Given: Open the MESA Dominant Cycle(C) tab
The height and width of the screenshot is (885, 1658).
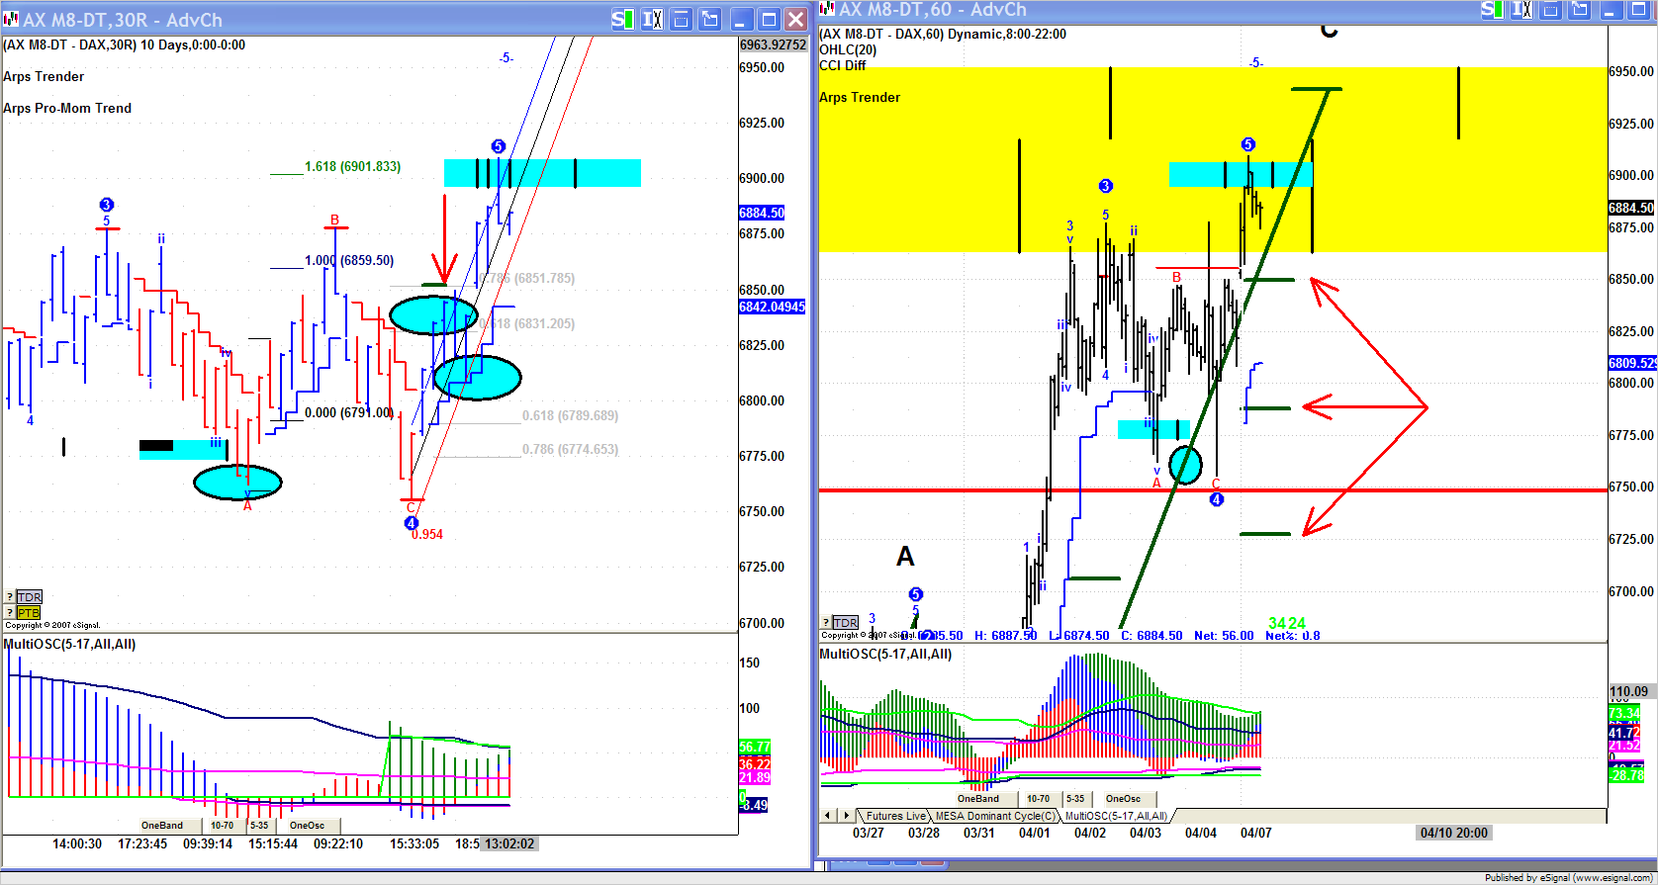Looking at the screenshot, I should click(994, 816).
